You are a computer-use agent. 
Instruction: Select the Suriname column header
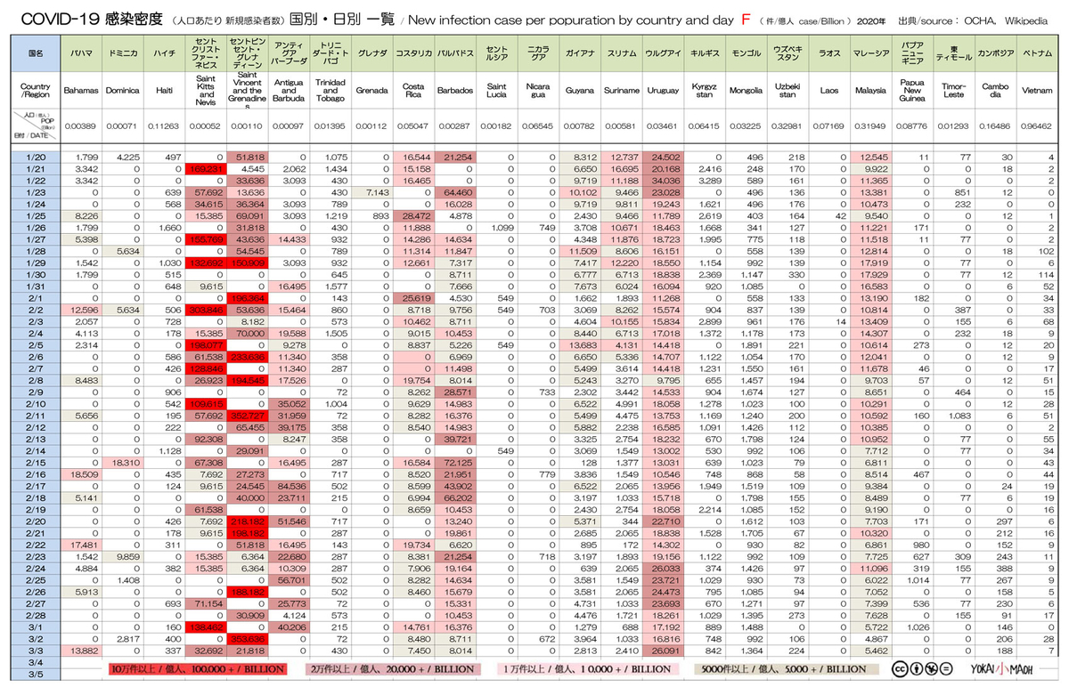[x=621, y=91]
